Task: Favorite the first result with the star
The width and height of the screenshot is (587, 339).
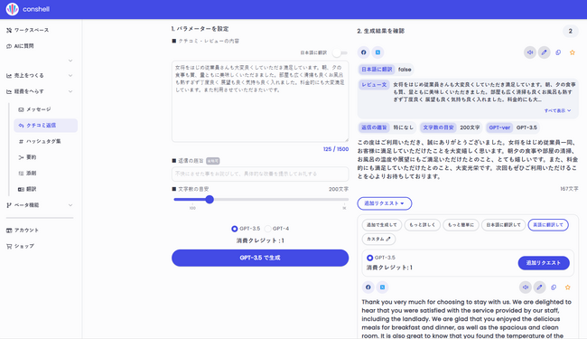Action: coord(573,52)
